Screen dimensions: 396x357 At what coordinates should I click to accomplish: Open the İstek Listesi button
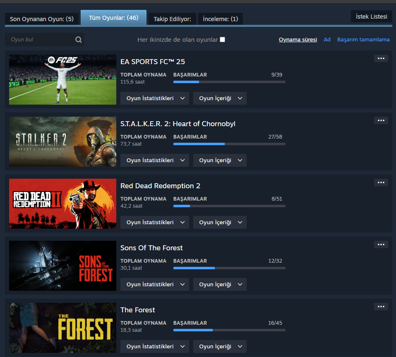[371, 17]
